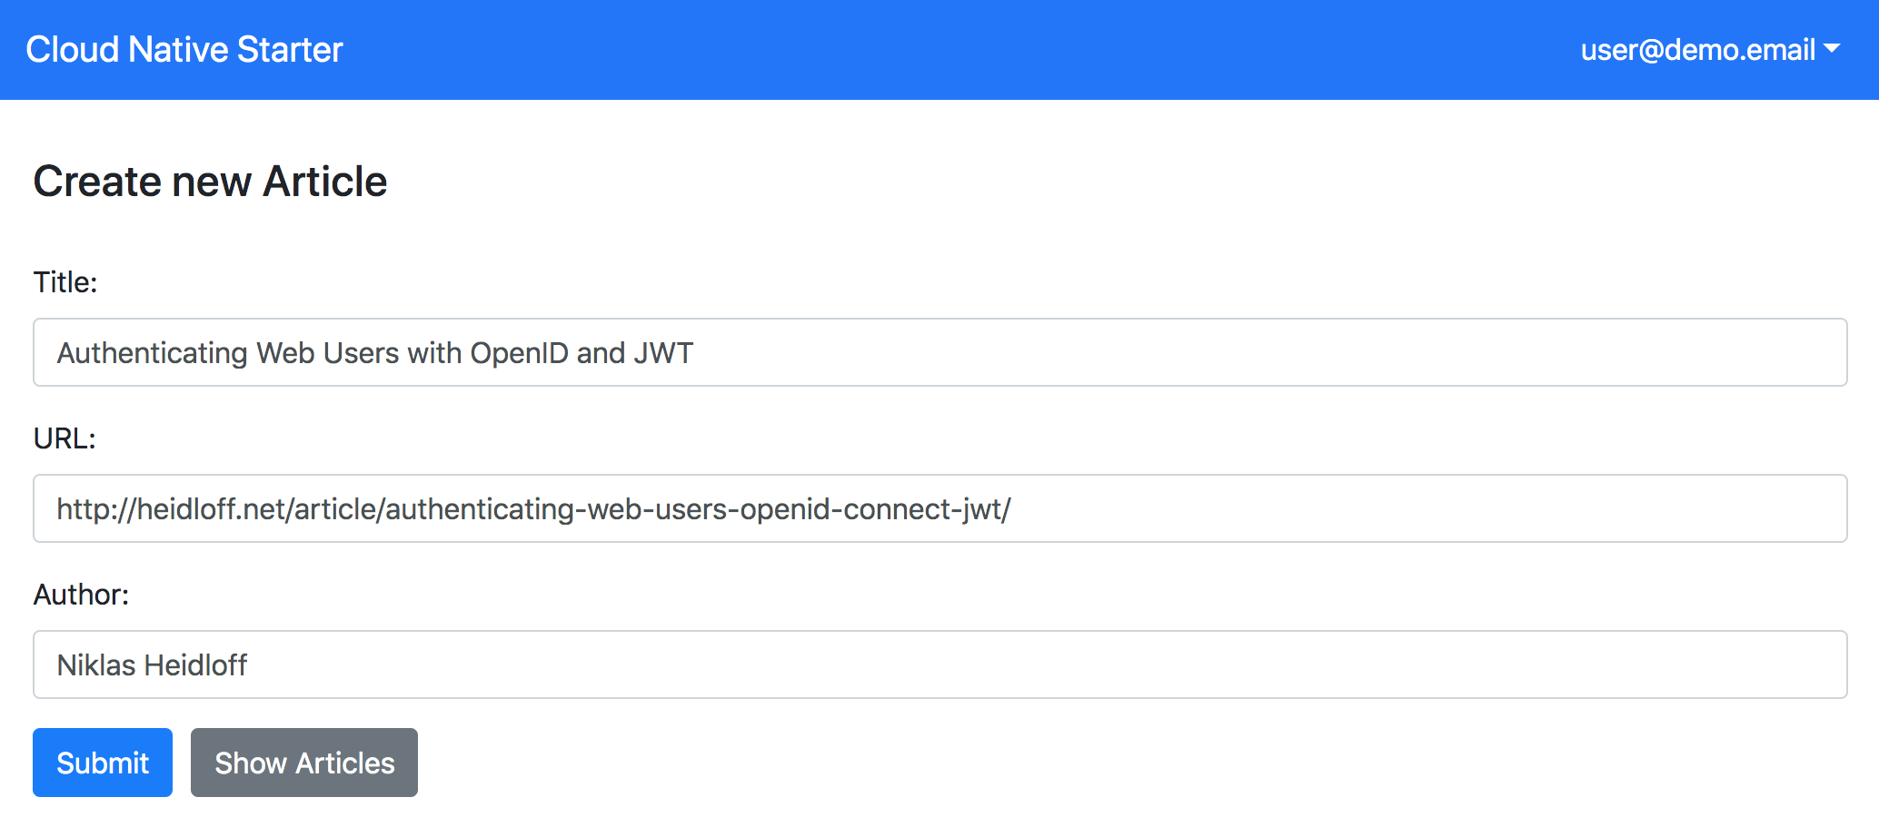The image size is (1879, 817).
Task: Open the user@demo.email account dropdown
Action: pyautogui.click(x=1697, y=50)
